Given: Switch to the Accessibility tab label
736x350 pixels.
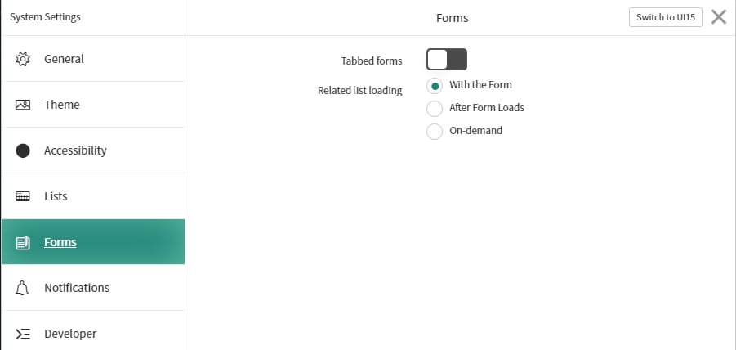Looking at the screenshot, I should (76, 150).
